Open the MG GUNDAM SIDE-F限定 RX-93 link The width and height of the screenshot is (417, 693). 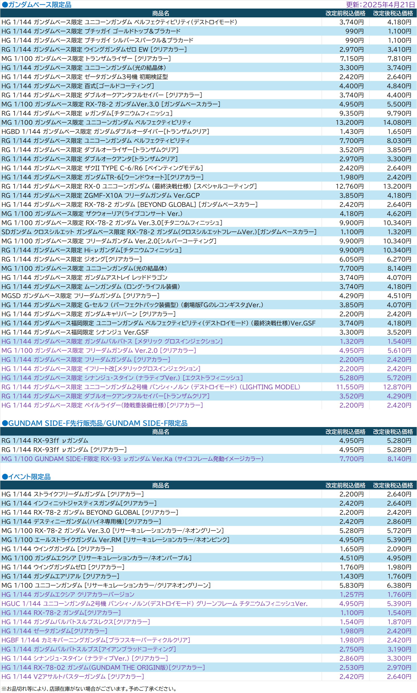[132, 459]
